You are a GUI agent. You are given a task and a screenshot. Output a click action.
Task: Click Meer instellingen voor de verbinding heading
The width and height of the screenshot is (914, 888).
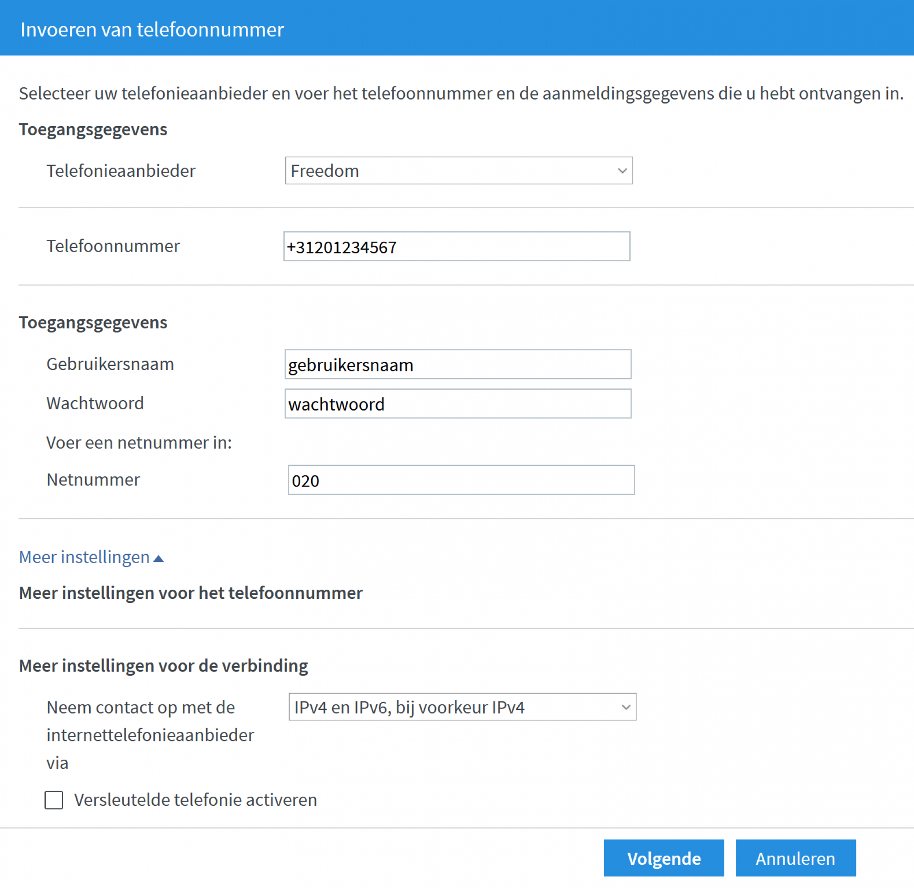pyautogui.click(x=163, y=666)
